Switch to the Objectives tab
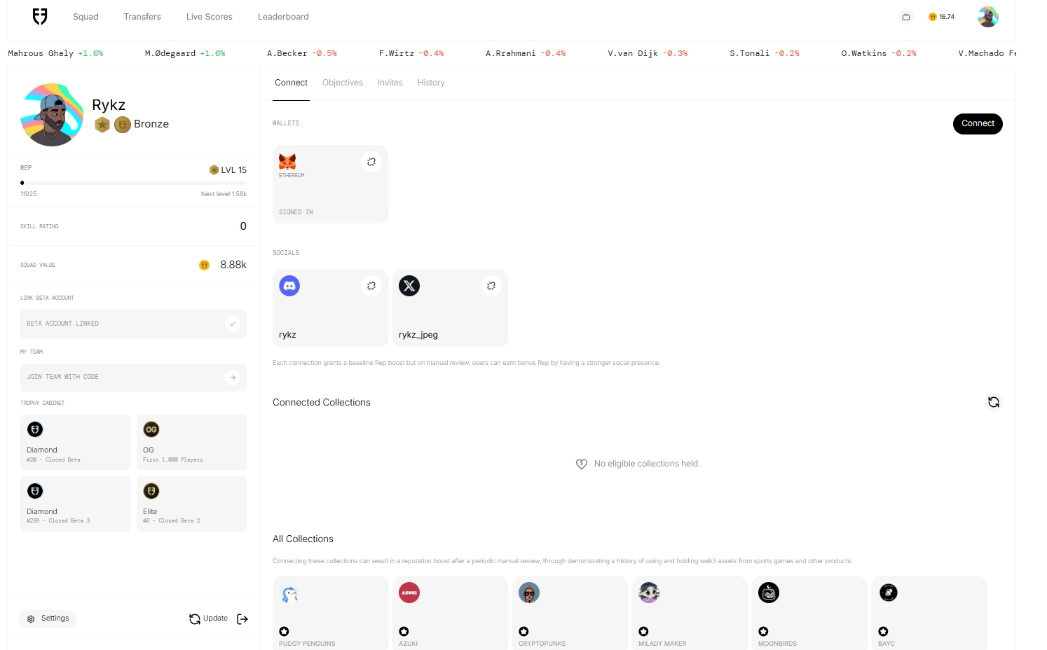This screenshot has height=650, width=1047. 342,83
